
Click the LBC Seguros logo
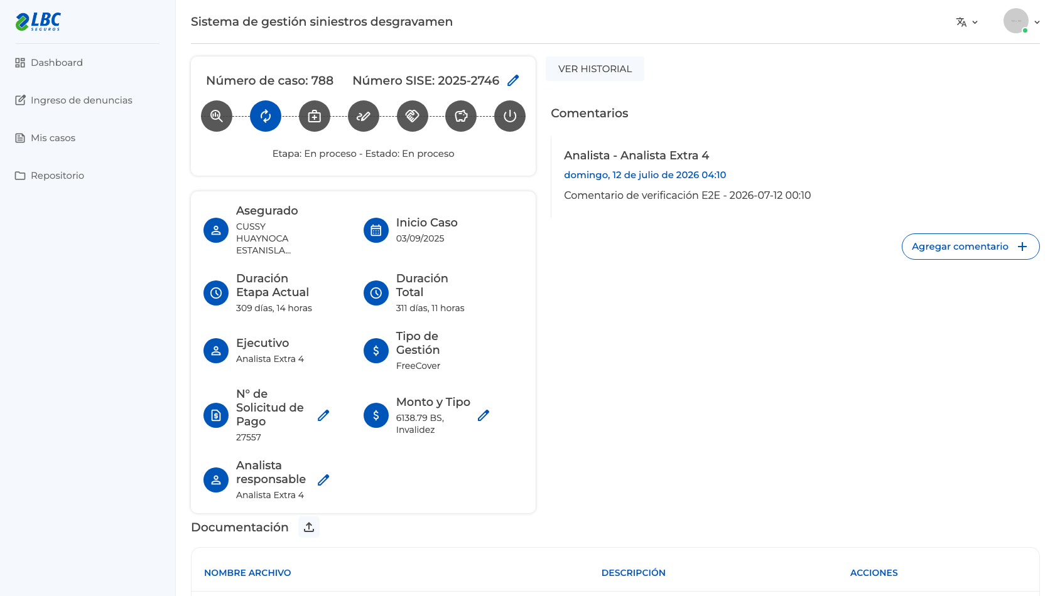tap(38, 22)
